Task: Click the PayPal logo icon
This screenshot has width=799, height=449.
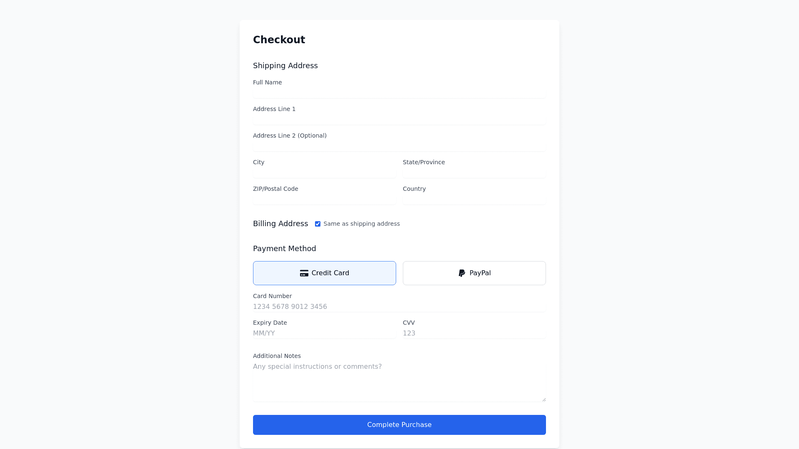Action: point(462,273)
